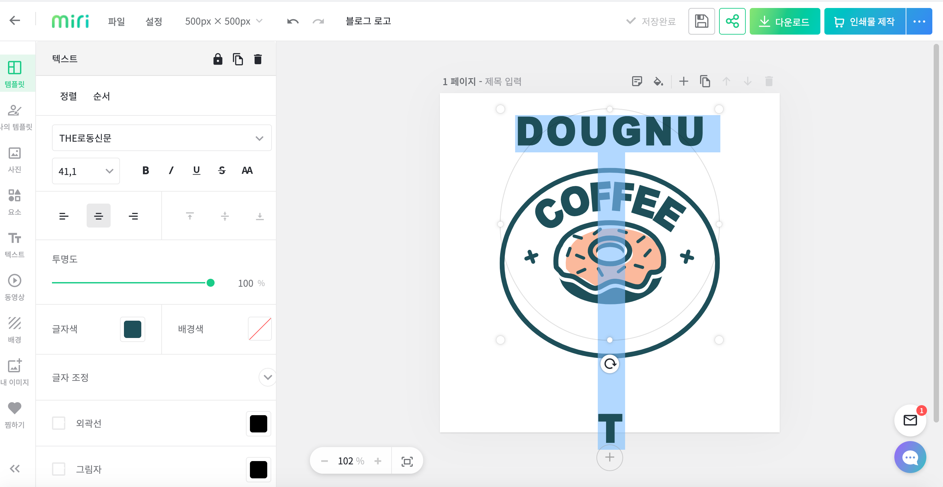Enable the 외곽선 outline checkbox
This screenshot has height=487, width=943.
(59, 423)
